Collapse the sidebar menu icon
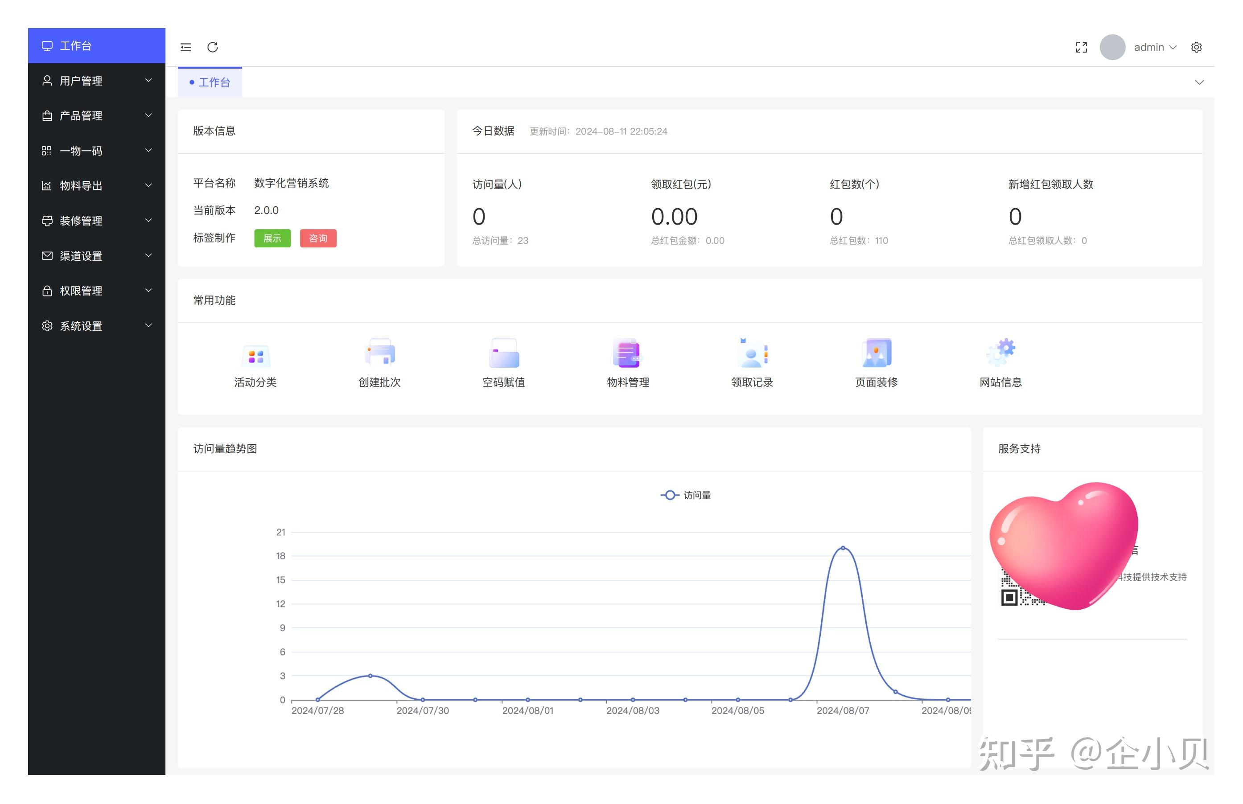1243x804 pixels. pos(185,47)
